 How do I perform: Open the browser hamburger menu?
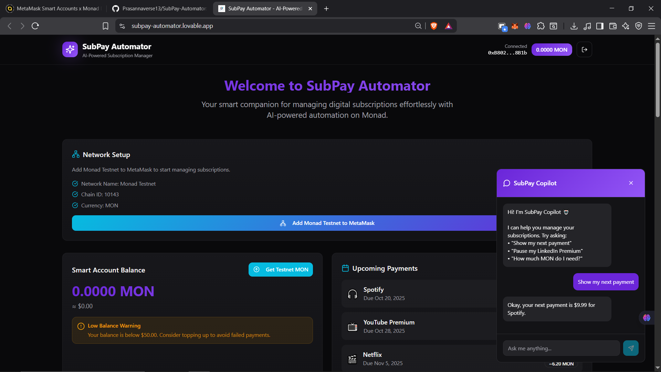pyautogui.click(x=651, y=26)
